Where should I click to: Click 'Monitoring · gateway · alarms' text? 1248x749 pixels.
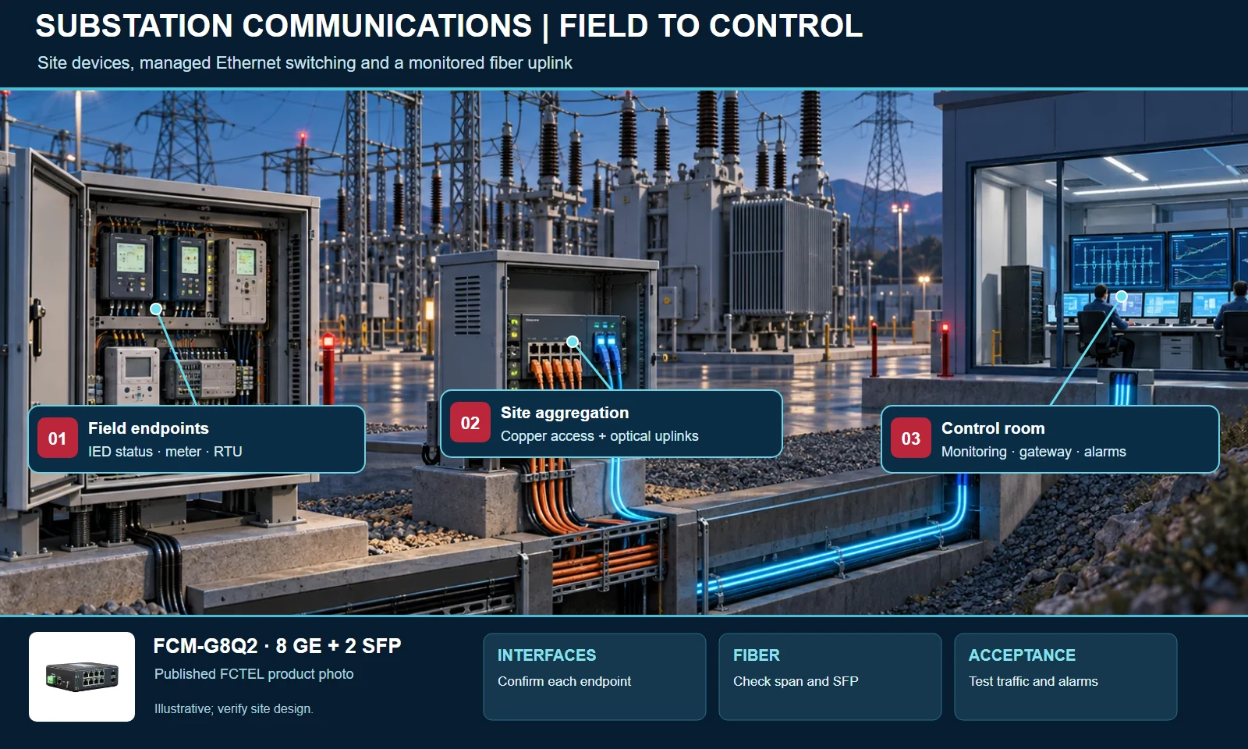[x=1033, y=452]
